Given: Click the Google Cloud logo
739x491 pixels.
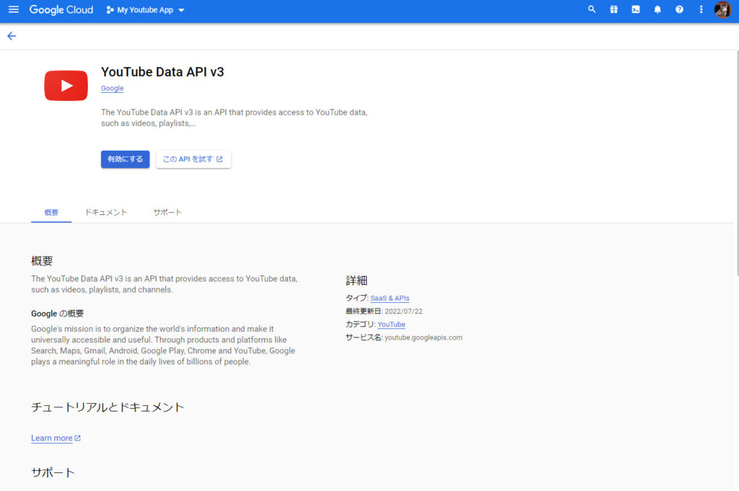Looking at the screenshot, I should click(x=61, y=10).
